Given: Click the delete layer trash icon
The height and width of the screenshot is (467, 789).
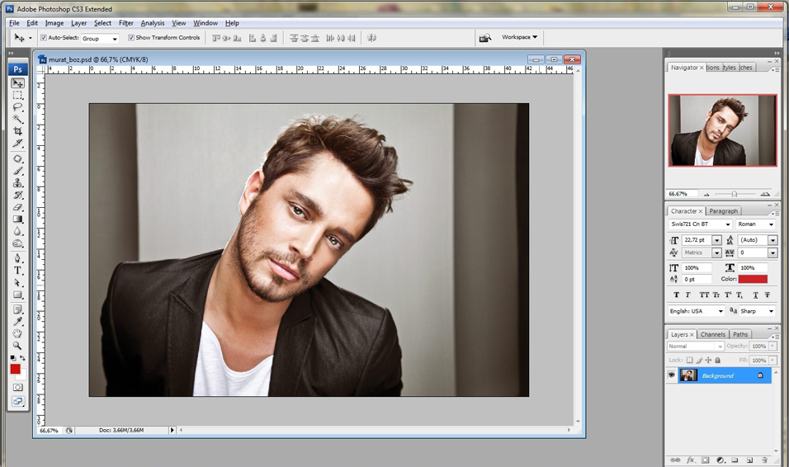Looking at the screenshot, I should pyautogui.click(x=765, y=460).
